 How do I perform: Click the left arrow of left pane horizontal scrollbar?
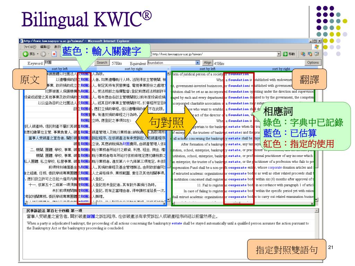[26, 204]
